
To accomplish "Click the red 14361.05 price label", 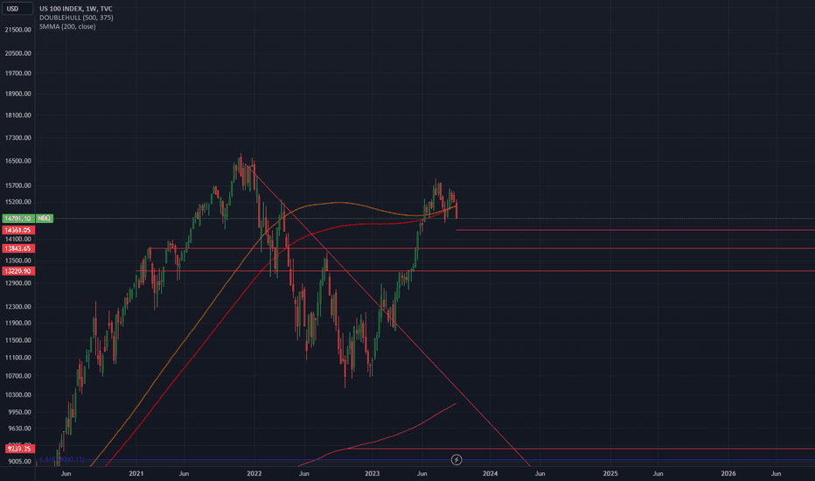I will pyautogui.click(x=18, y=230).
